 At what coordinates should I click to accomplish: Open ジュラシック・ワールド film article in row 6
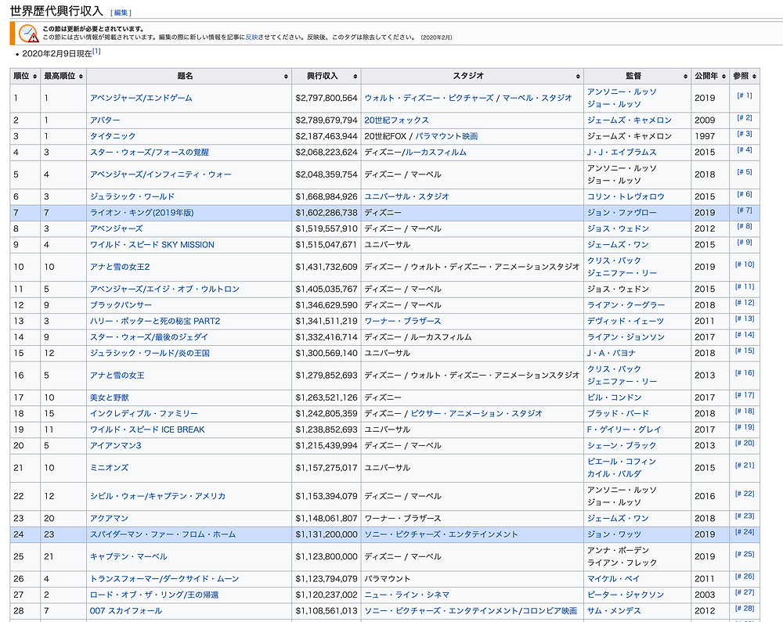coord(132,196)
